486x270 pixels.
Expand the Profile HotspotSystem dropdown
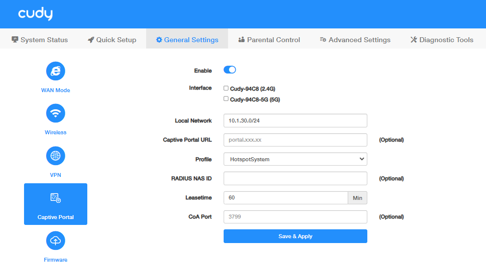pyautogui.click(x=295, y=159)
